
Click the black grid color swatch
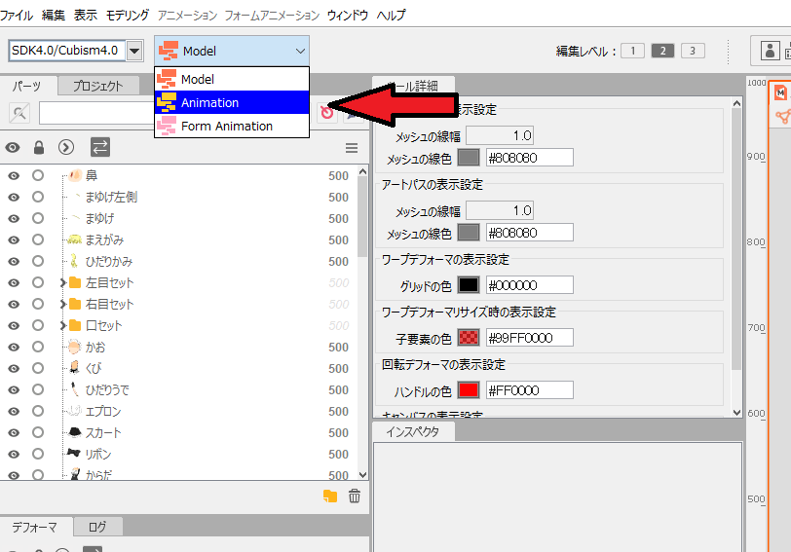469,285
